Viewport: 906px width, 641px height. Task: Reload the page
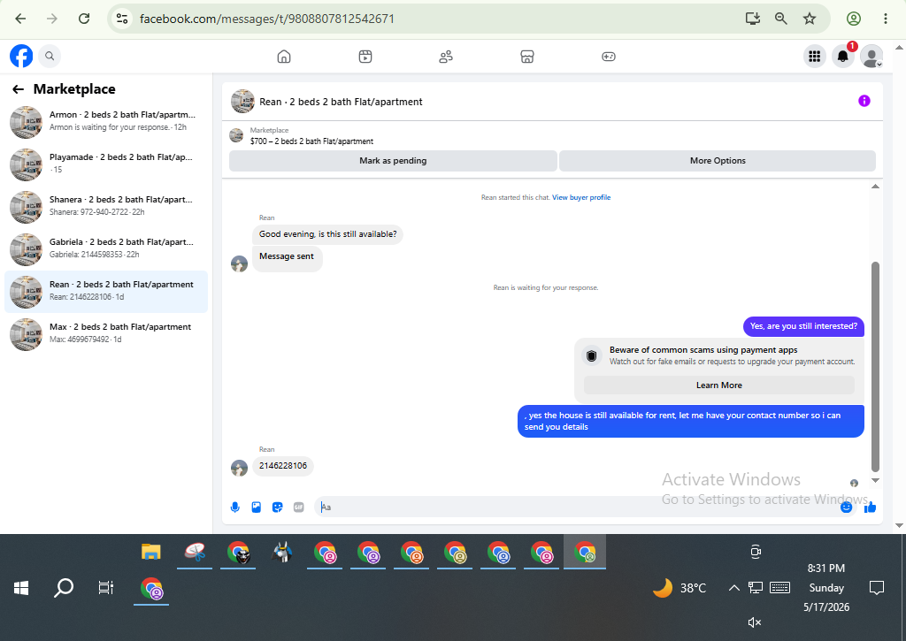tap(84, 19)
